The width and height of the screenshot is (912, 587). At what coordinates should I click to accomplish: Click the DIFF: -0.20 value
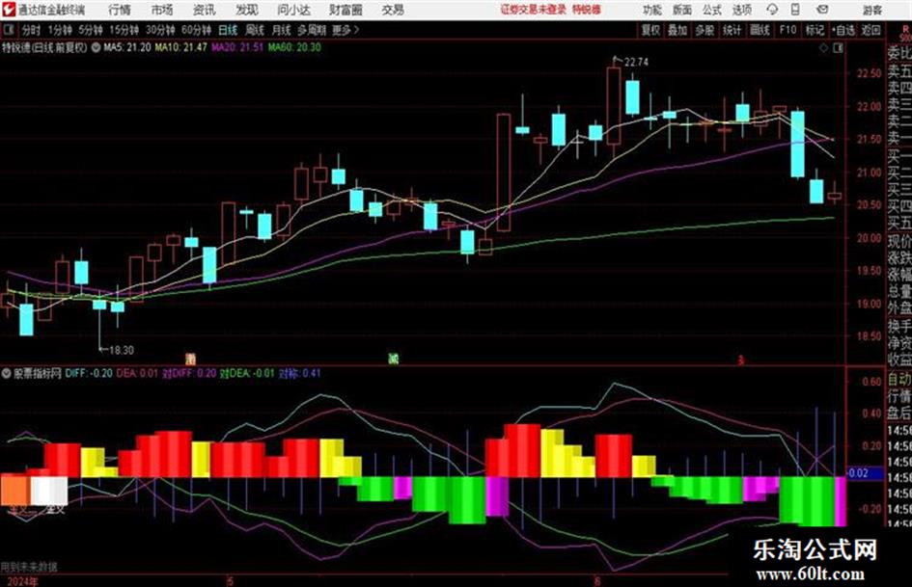tap(89, 373)
